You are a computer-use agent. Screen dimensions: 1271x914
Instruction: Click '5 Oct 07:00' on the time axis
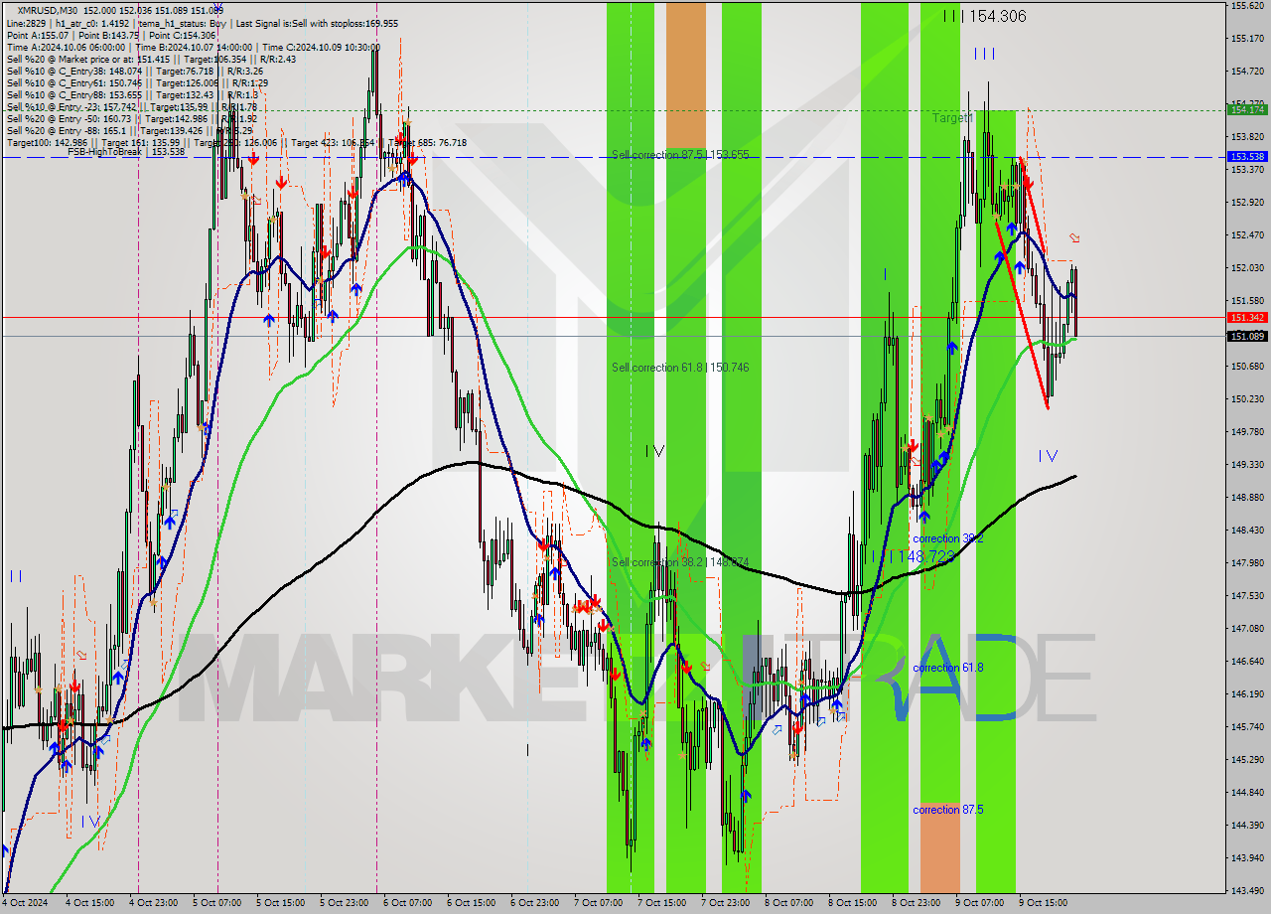(216, 903)
